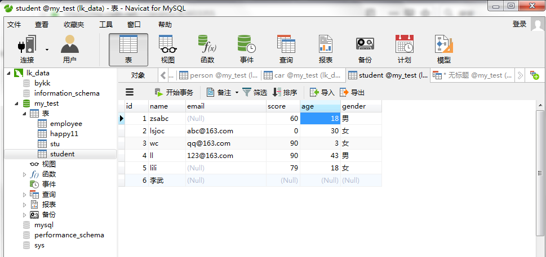This screenshot has height=257, width=546.
Task: Open the 模型 (Model) toolbar icon
Action: [443, 49]
